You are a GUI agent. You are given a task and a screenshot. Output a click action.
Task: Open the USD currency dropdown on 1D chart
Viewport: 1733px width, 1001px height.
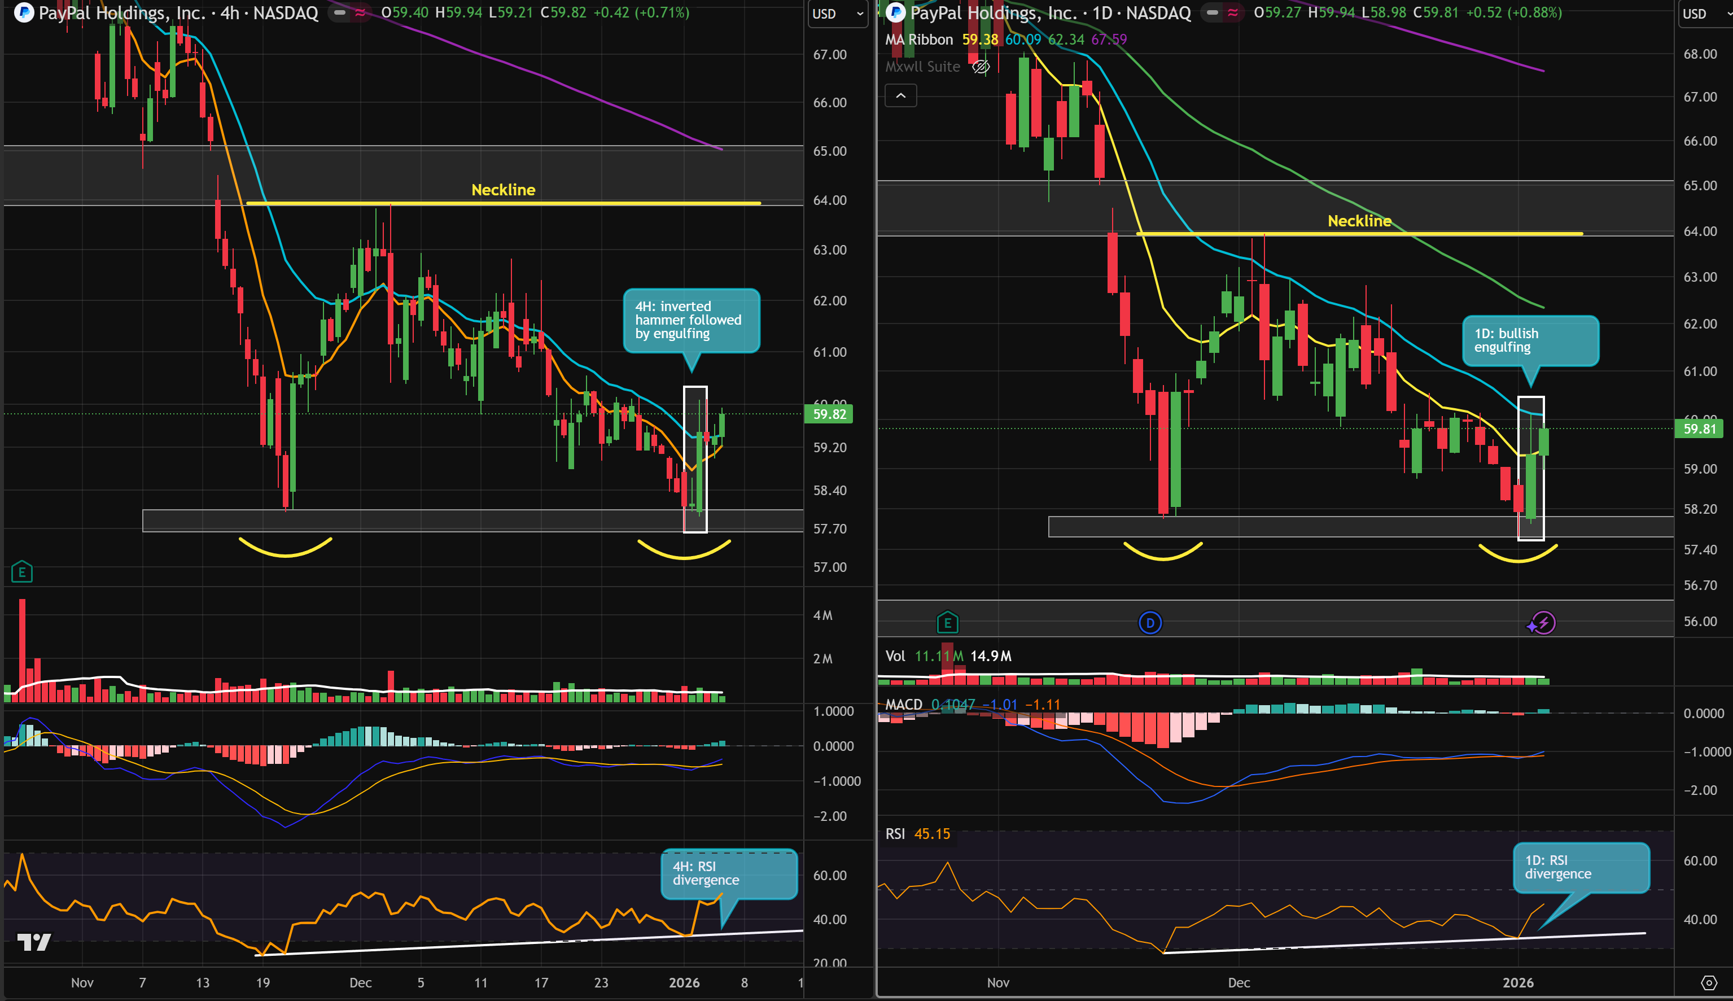point(1705,14)
